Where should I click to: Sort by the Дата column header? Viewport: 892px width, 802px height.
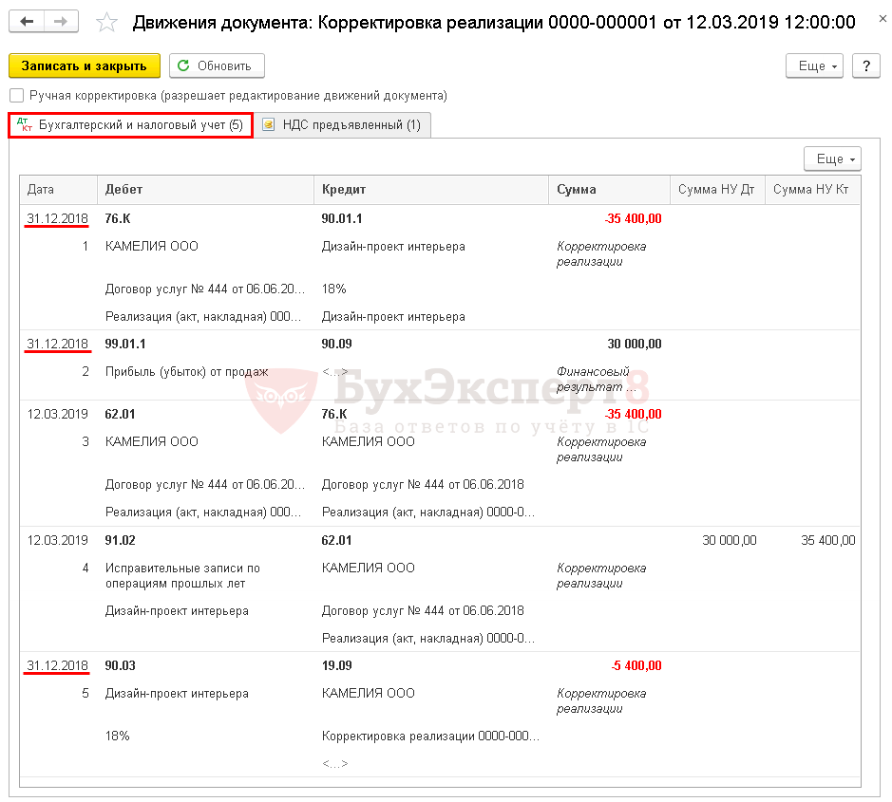pyautogui.click(x=58, y=190)
